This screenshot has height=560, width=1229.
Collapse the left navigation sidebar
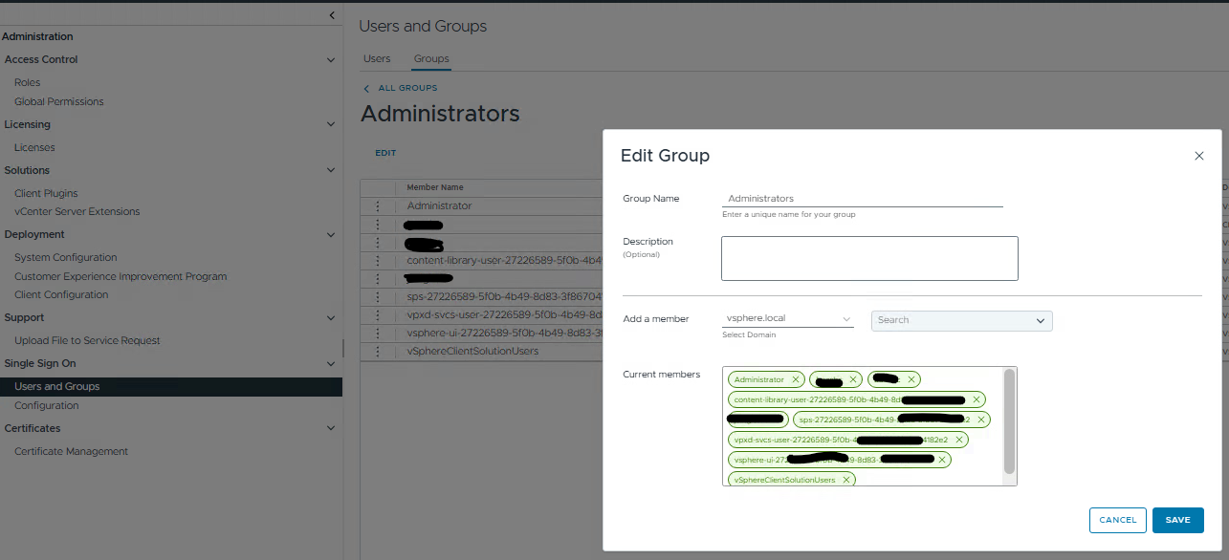coord(332,14)
